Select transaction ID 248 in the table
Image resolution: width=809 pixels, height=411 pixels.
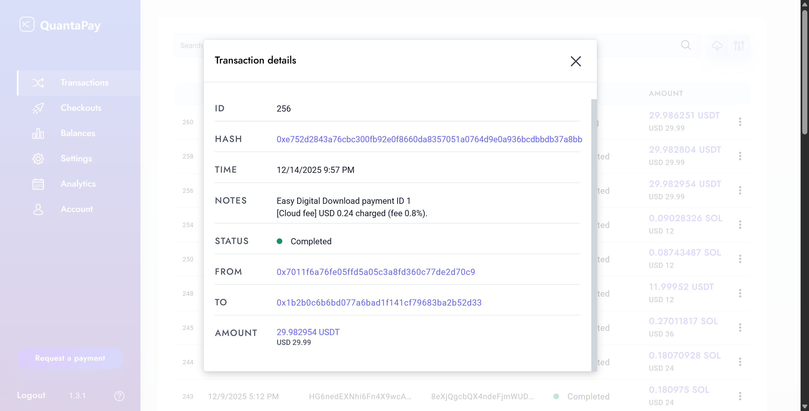(188, 293)
